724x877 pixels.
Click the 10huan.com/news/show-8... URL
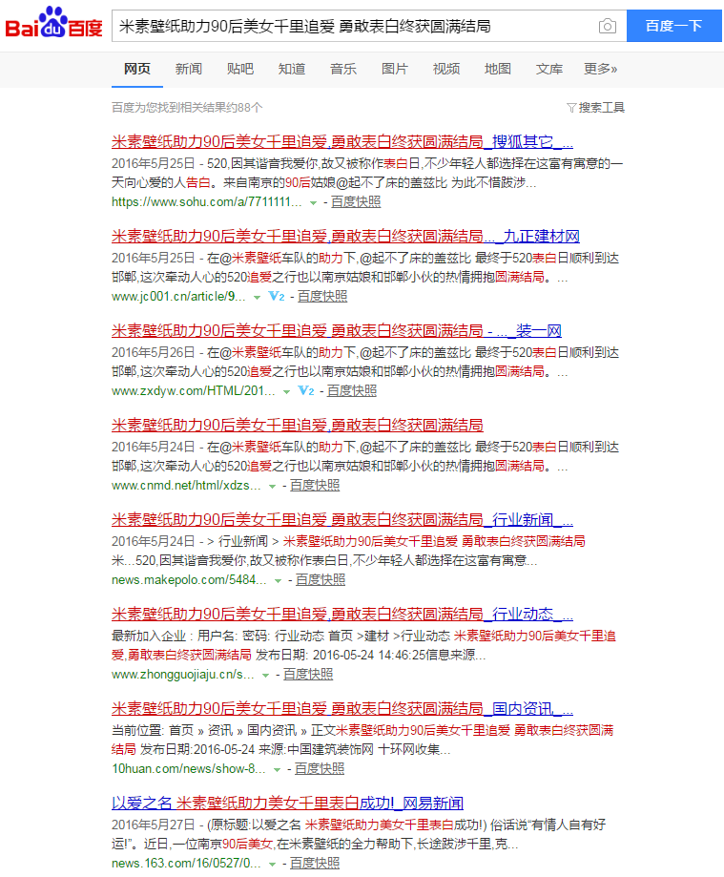[x=189, y=769]
